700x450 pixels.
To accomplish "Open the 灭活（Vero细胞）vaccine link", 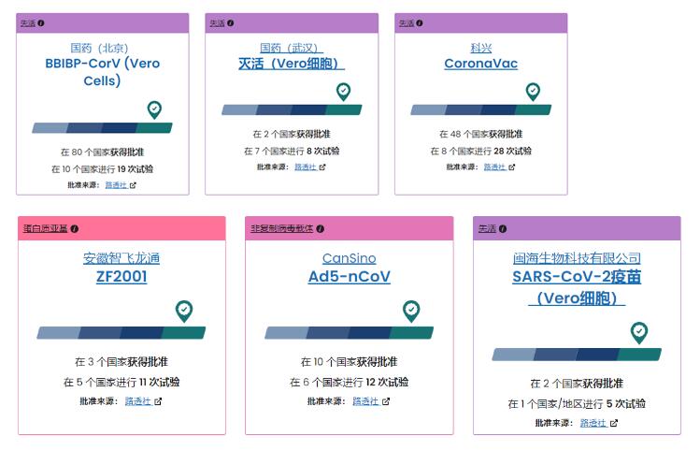I will coord(291,64).
